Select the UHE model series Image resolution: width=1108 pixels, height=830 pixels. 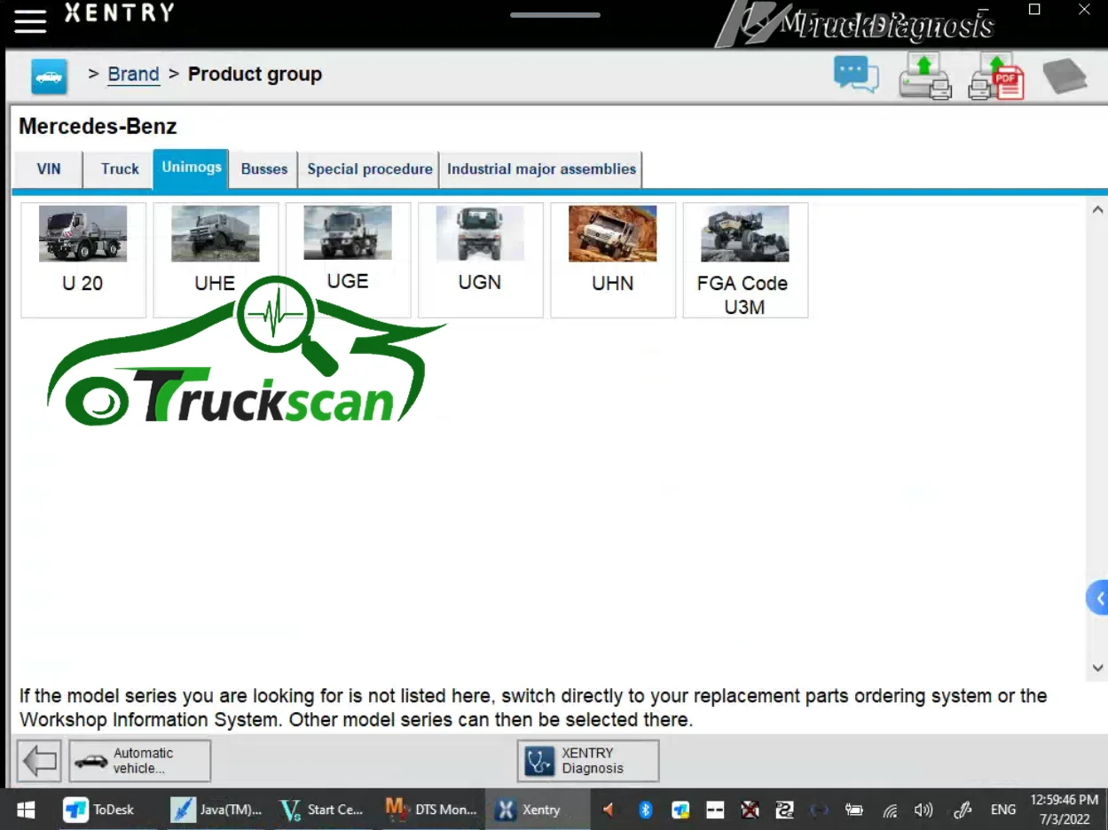point(216,260)
